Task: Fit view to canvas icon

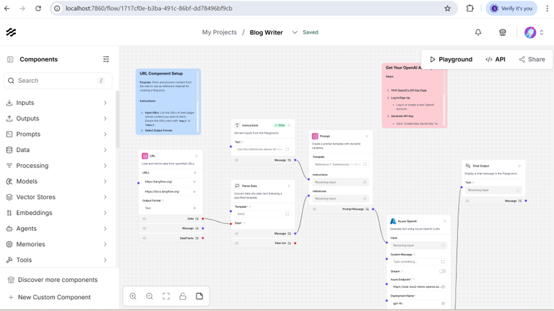Action: tap(166, 296)
